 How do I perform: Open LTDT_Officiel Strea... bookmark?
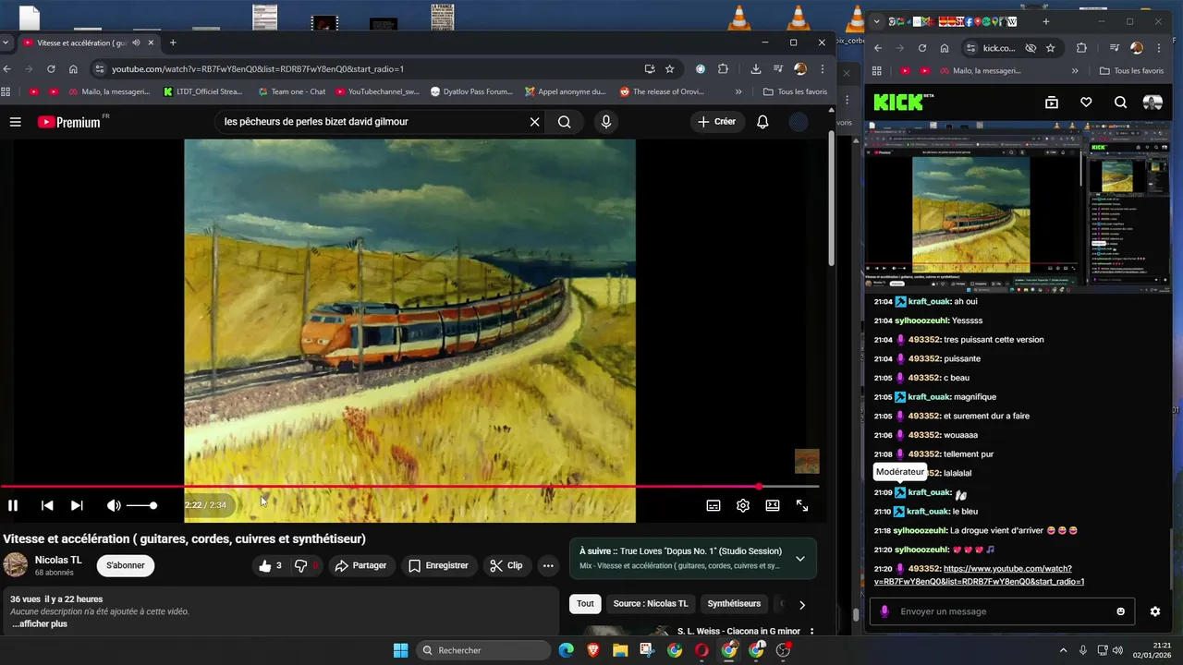[201, 91]
